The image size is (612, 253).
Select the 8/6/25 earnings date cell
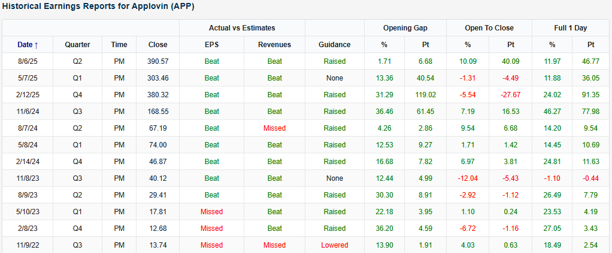[28, 61]
